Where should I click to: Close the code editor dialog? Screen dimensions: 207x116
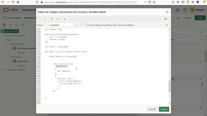coord(167,12)
